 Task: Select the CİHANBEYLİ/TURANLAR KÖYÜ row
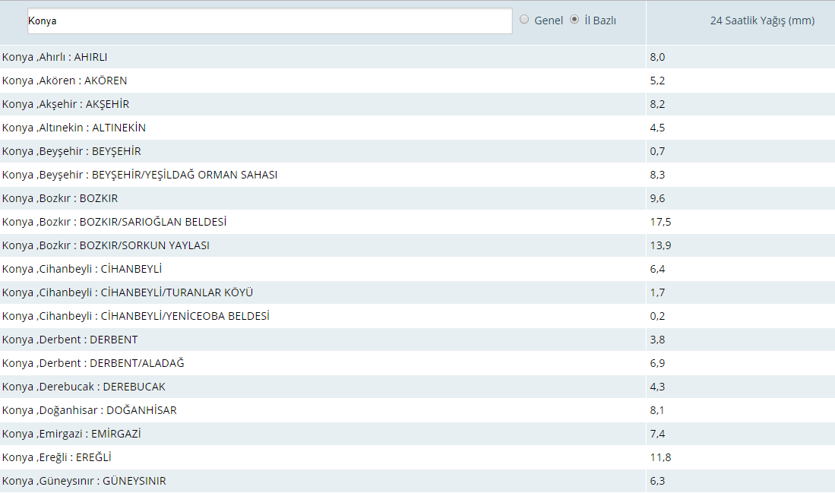coord(418,292)
